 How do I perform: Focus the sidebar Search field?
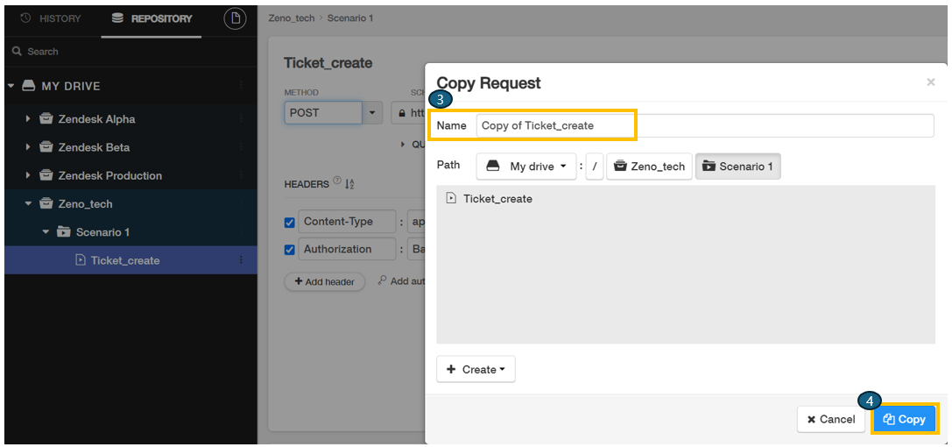tap(130, 52)
